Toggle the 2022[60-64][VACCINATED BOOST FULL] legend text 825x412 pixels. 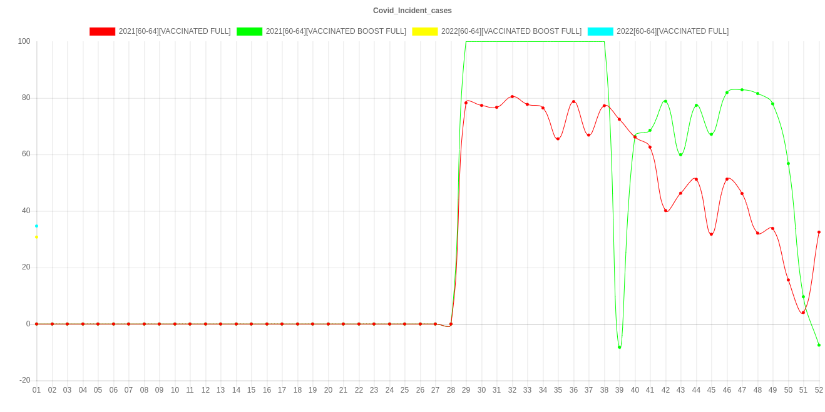511,31
